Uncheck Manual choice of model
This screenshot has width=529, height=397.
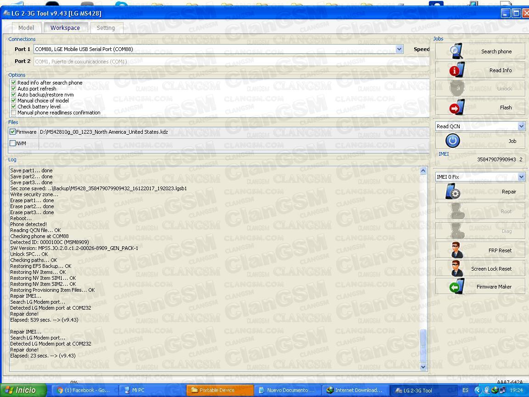[13, 101]
